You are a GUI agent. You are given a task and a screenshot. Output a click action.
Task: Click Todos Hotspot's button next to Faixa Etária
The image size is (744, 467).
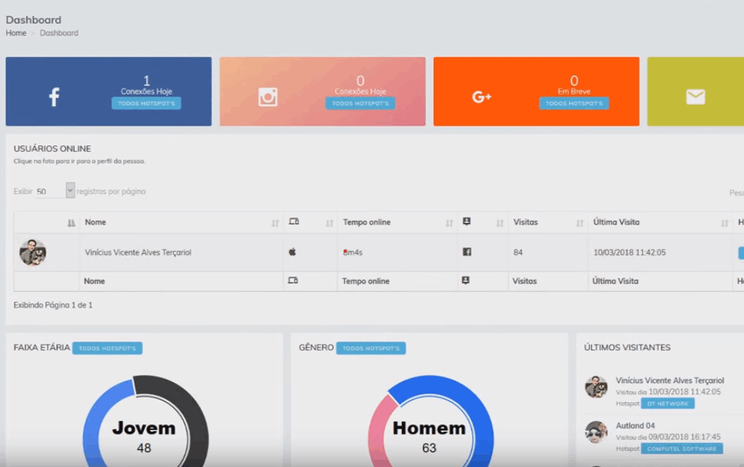(x=107, y=348)
